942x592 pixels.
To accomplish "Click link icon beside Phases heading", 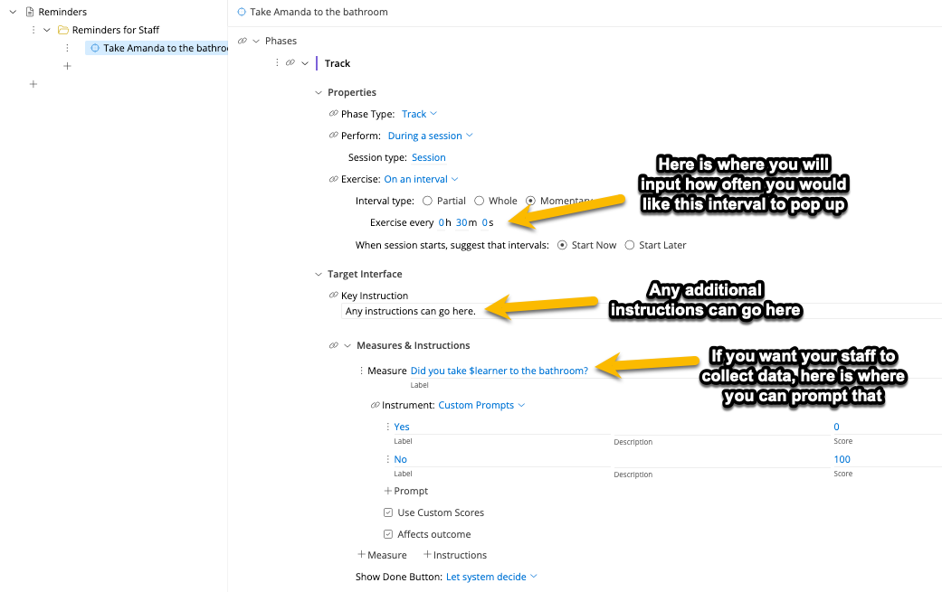I will [x=243, y=41].
